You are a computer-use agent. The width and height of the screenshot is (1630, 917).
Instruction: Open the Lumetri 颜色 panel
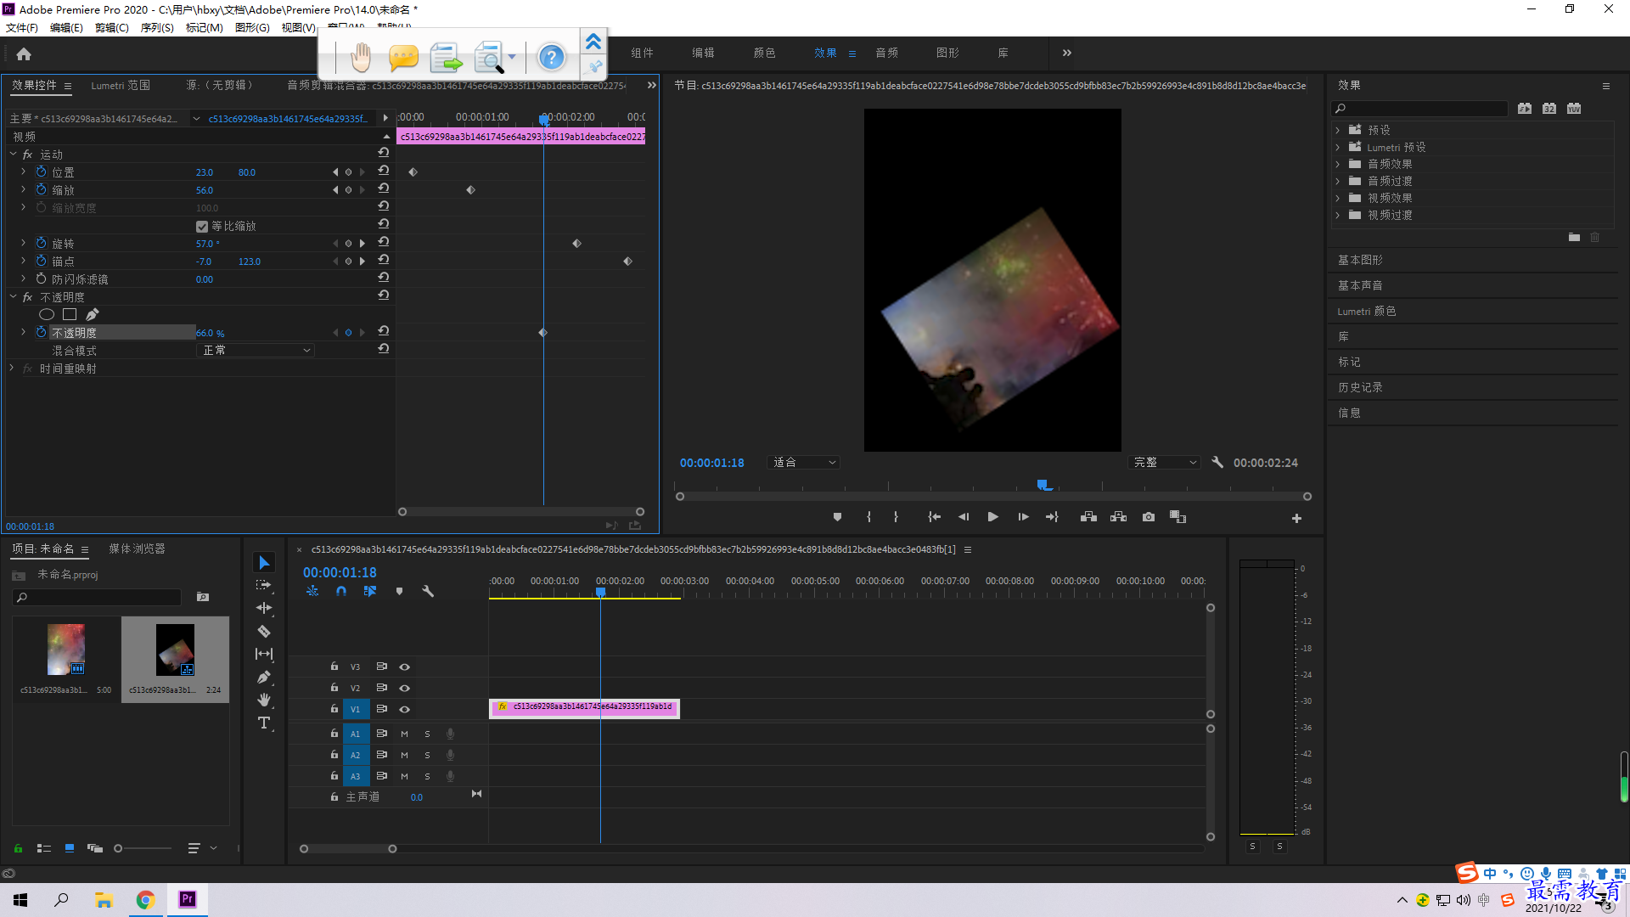1367,311
